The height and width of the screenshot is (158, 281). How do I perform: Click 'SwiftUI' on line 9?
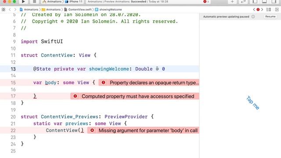click(x=52, y=42)
